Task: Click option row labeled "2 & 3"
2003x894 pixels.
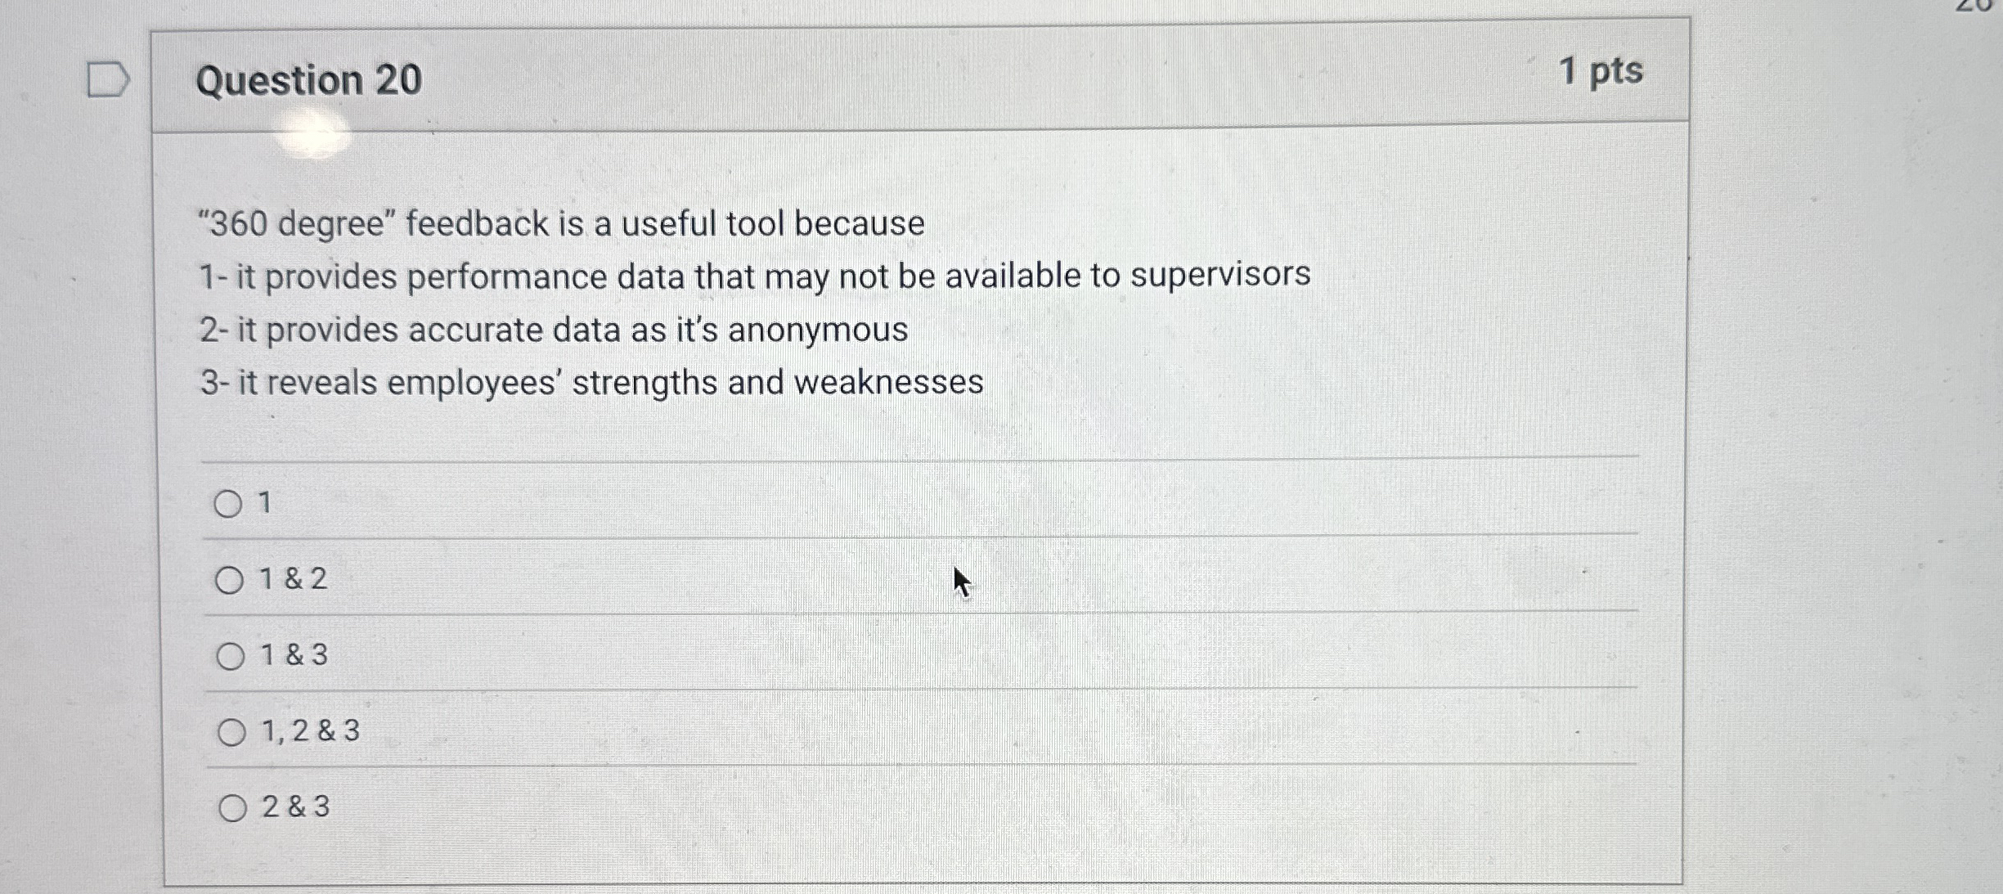Action: 294,810
